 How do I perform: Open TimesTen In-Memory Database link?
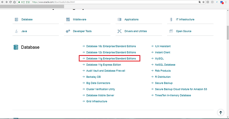pyautogui.click(x=173, y=95)
